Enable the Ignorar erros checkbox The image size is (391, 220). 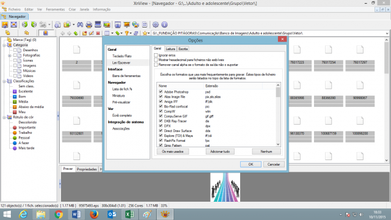click(156, 55)
